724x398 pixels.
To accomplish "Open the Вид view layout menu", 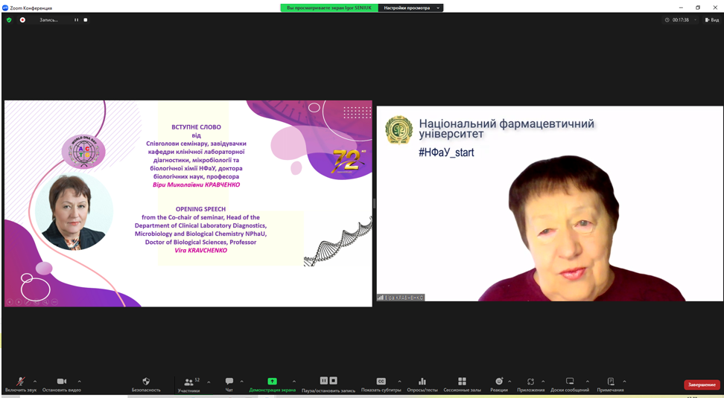I will [711, 20].
